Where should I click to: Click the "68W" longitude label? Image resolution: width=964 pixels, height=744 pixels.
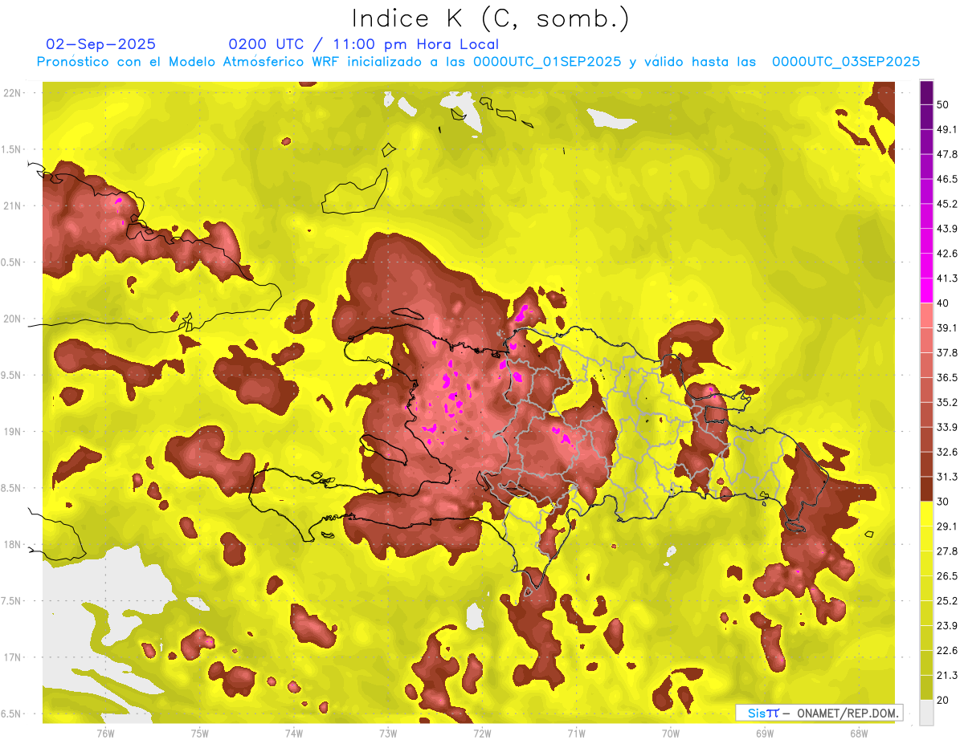pyautogui.click(x=859, y=734)
